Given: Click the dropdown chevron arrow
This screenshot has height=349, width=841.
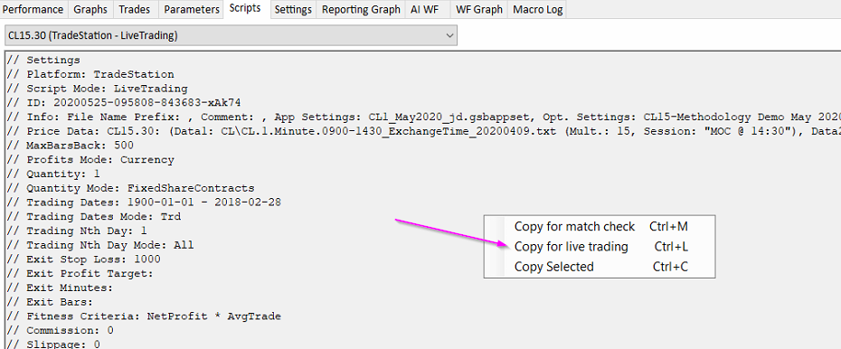Looking at the screenshot, I should pyautogui.click(x=449, y=36).
